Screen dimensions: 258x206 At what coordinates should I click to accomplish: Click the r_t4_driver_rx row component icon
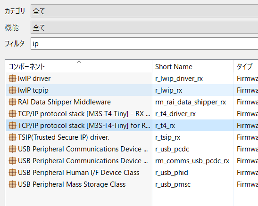[13, 114]
